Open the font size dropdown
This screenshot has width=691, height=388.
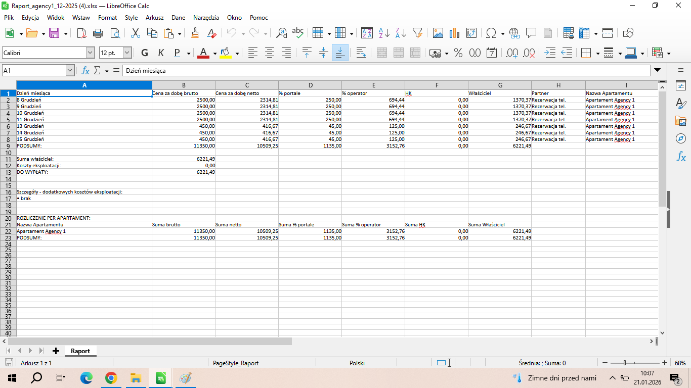127,53
